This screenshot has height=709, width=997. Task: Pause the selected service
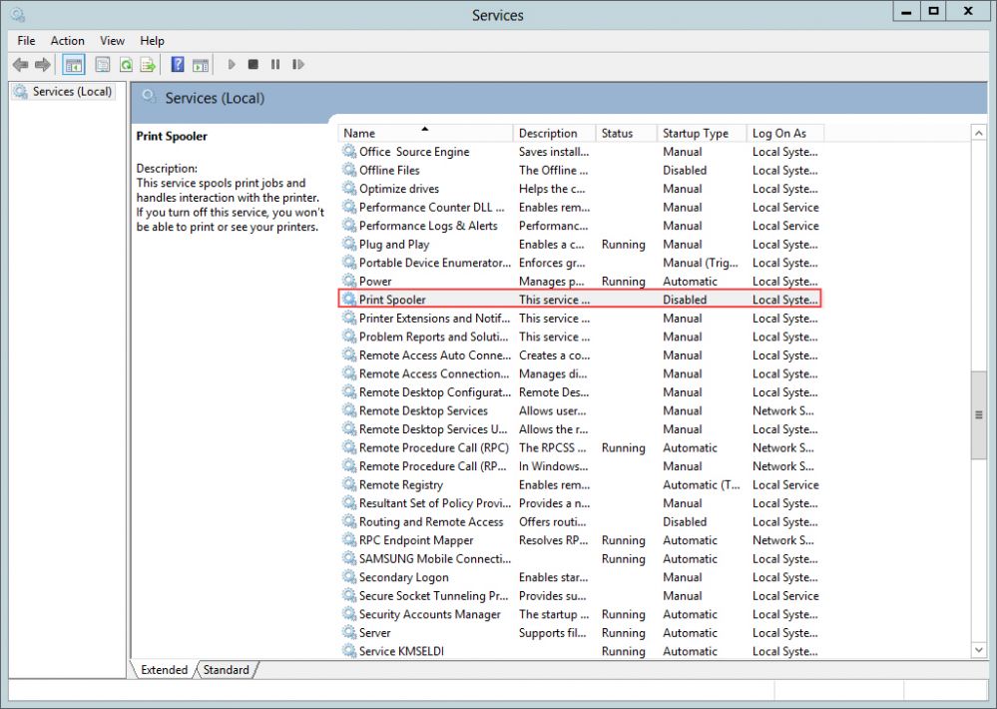click(x=275, y=64)
